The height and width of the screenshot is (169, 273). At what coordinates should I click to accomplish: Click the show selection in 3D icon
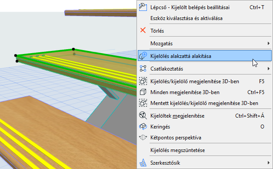point(143,81)
